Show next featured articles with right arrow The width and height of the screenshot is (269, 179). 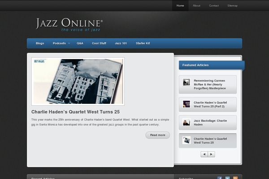[211, 154]
